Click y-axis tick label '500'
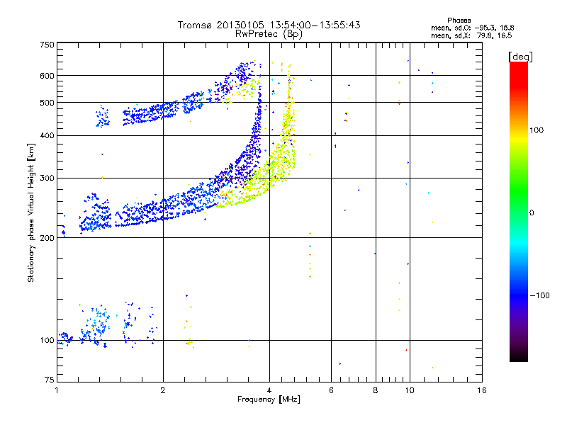The image size is (567, 425). (47, 103)
